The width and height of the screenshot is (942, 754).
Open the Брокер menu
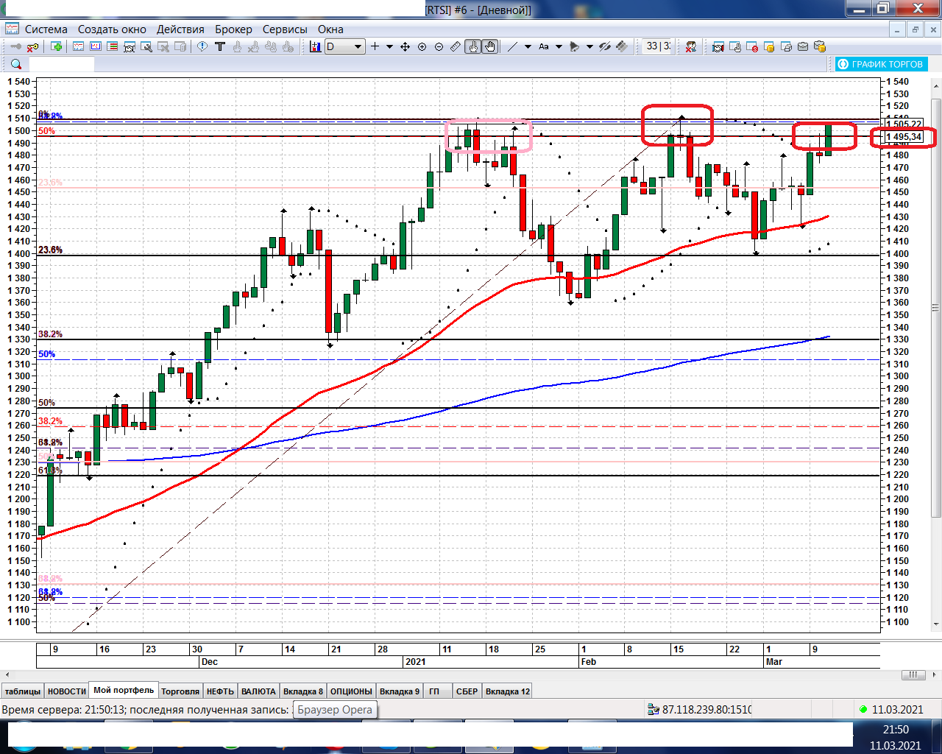[233, 29]
